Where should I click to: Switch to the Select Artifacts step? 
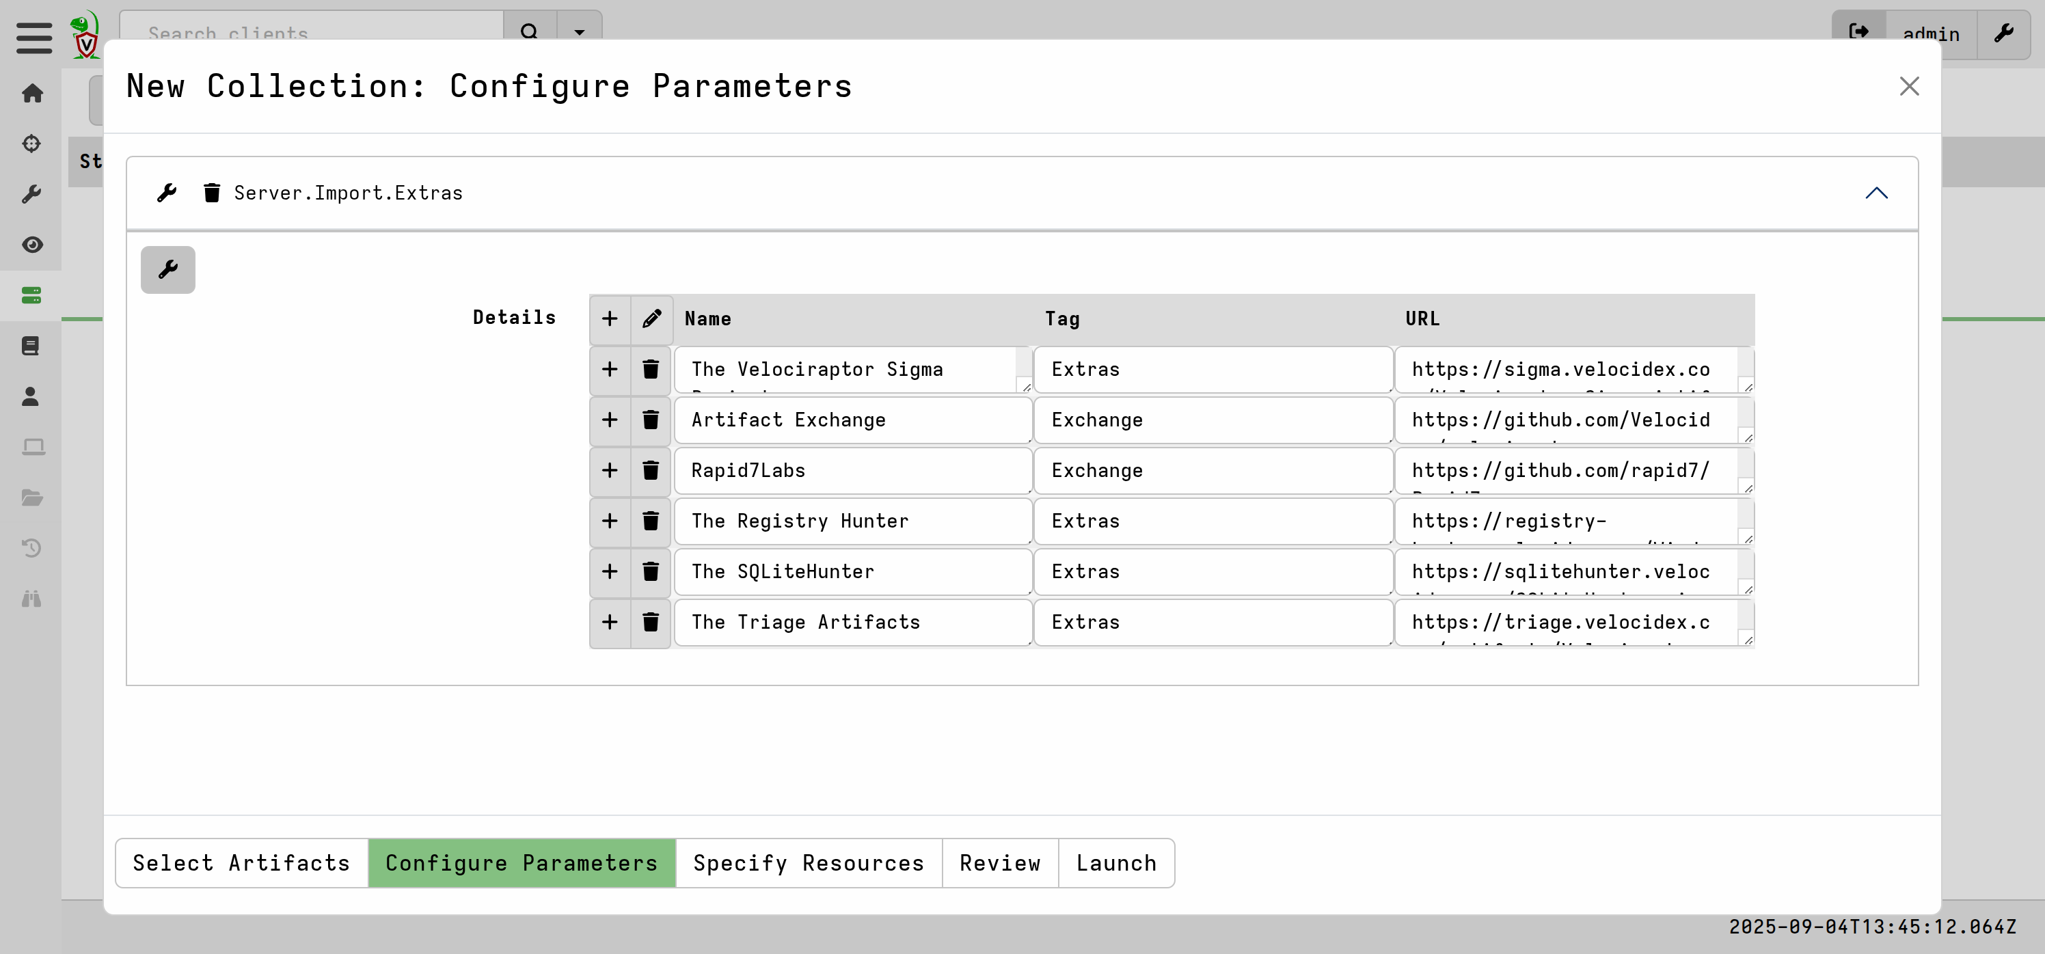coord(241,862)
